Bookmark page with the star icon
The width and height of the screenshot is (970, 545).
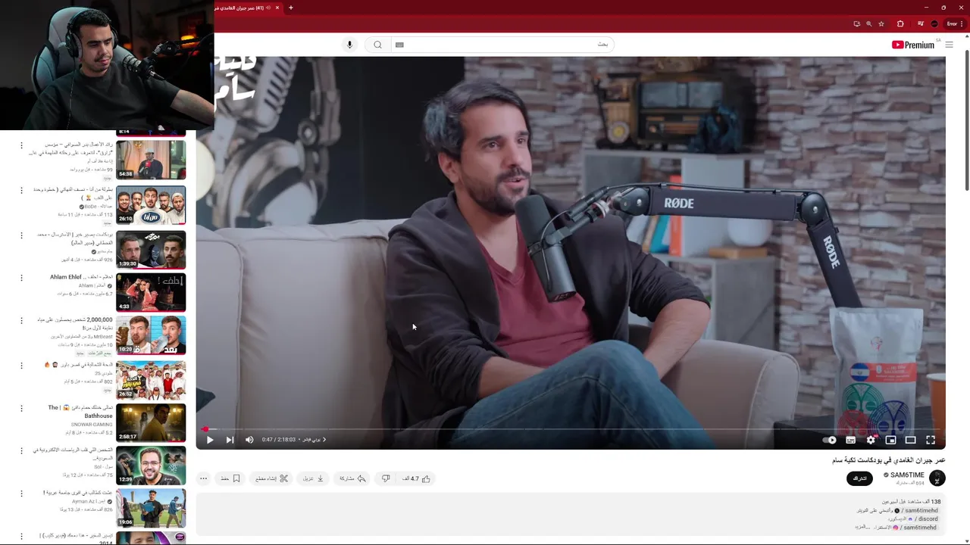[881, 23]
